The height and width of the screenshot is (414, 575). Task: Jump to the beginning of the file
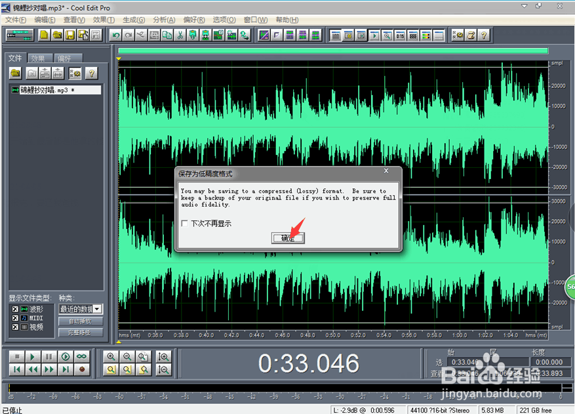tap(17, 369)
